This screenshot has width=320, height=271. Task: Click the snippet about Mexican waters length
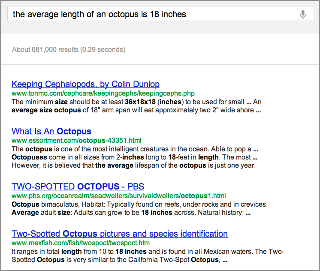point(148,251)
